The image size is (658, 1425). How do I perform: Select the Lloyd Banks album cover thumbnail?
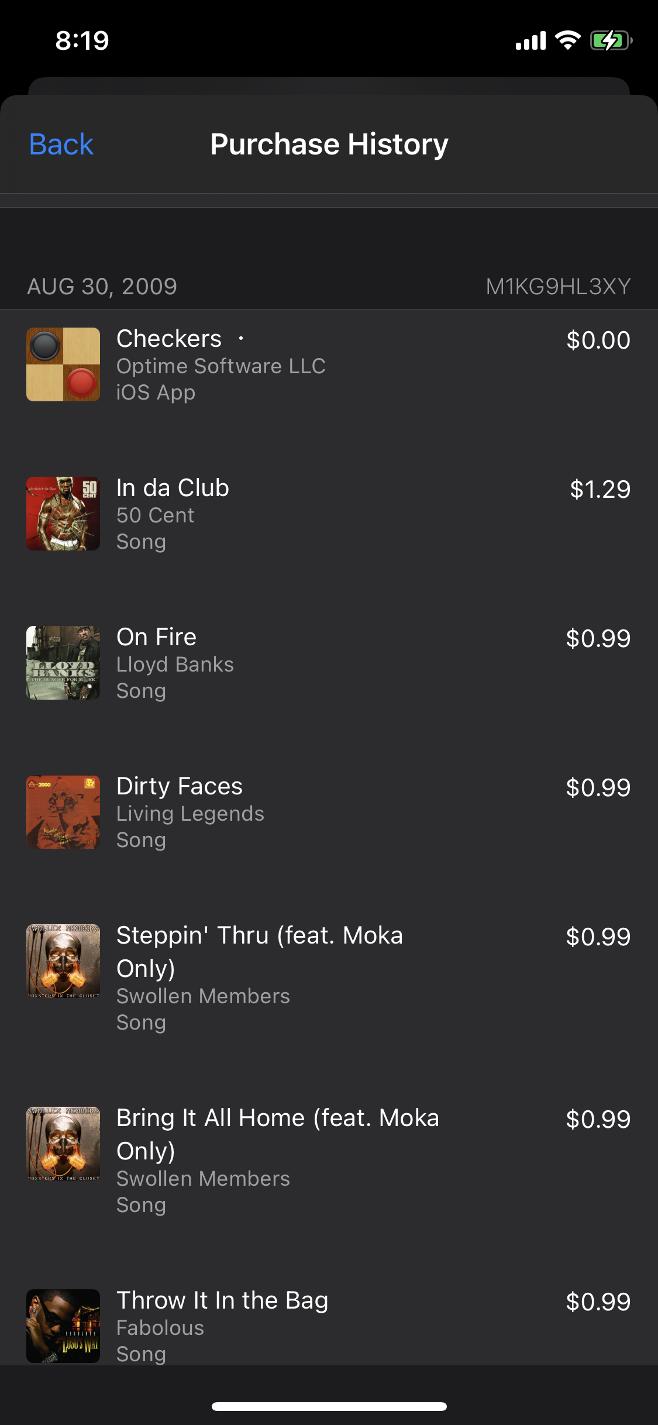point(63,662)
